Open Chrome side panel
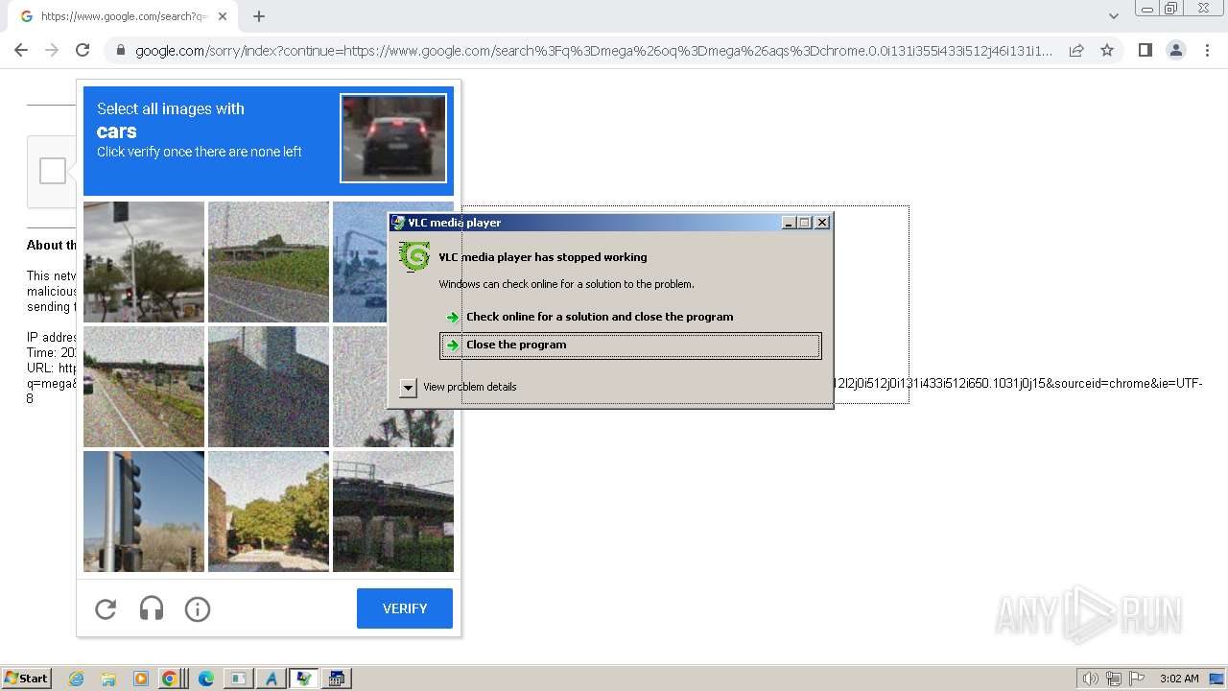Screen dimensions: 1228x691 tap(1145, 50)
